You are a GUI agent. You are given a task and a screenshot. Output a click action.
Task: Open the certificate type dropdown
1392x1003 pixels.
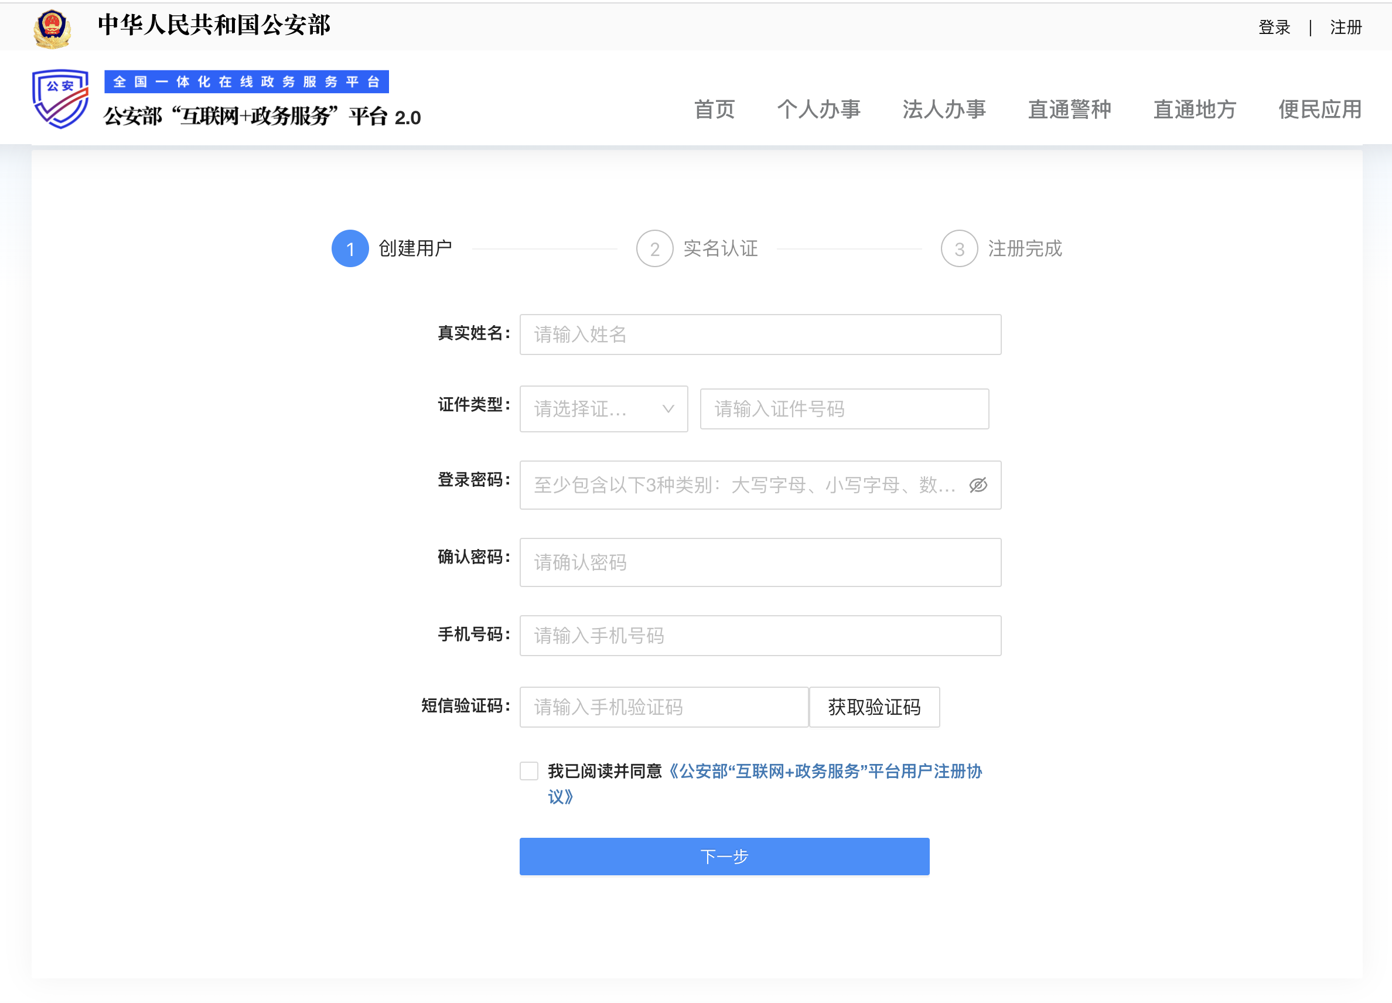(x=603, y=410)
